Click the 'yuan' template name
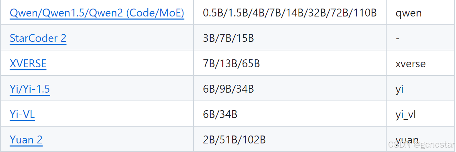 pos(407,140)
